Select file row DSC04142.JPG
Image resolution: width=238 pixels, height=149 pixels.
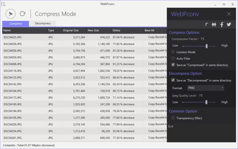84,84
